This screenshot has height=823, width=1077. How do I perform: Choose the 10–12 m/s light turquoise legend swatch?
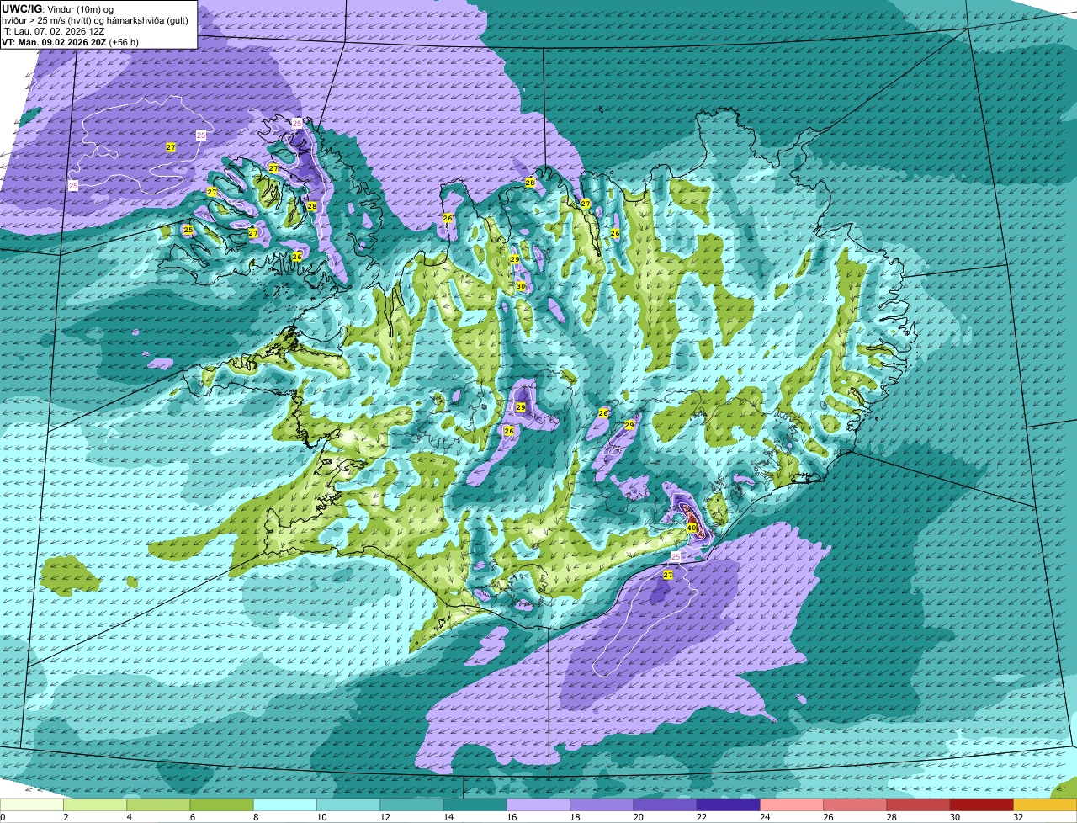click(x=348, y=805)
